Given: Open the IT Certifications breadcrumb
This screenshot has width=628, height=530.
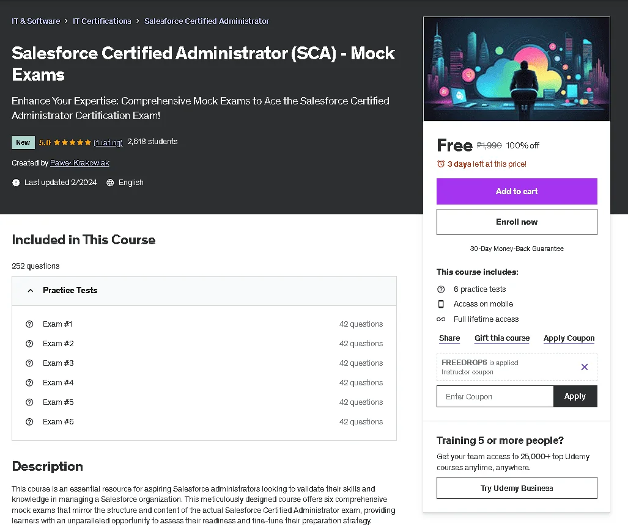Looking at the screenshot, I should point(102,21).
